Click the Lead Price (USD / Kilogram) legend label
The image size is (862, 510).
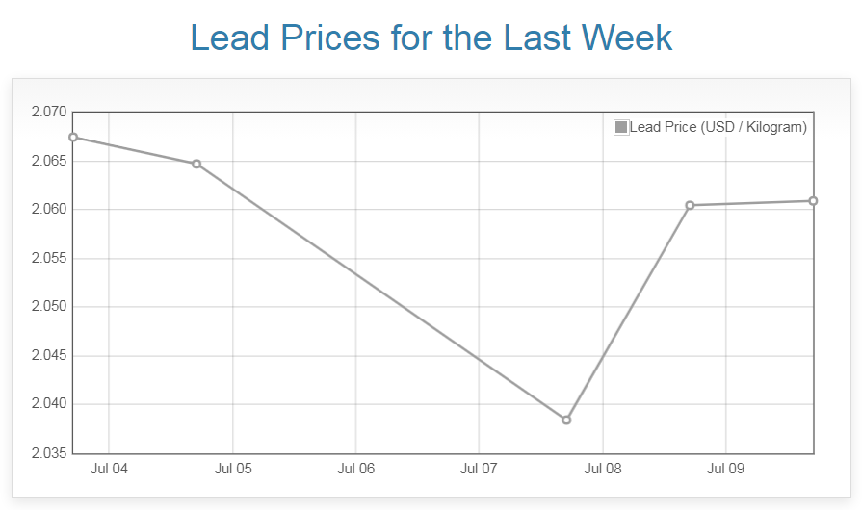point(718,127)
